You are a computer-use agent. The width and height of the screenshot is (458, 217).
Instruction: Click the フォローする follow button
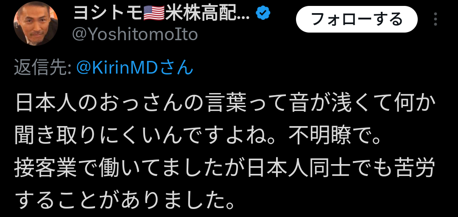(357, 19)
